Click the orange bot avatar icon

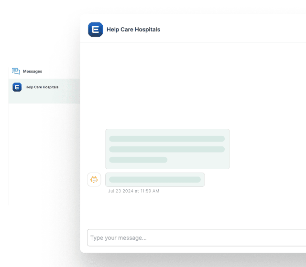[x=94, y=180]
